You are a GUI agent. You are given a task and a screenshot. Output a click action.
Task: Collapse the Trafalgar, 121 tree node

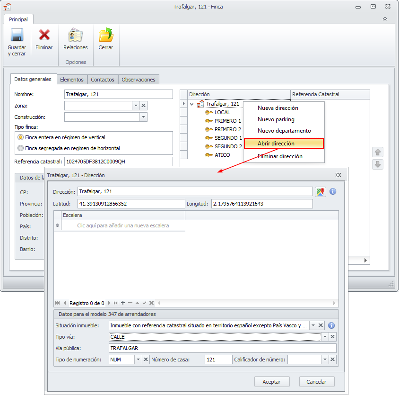click(x=191, y=104)
